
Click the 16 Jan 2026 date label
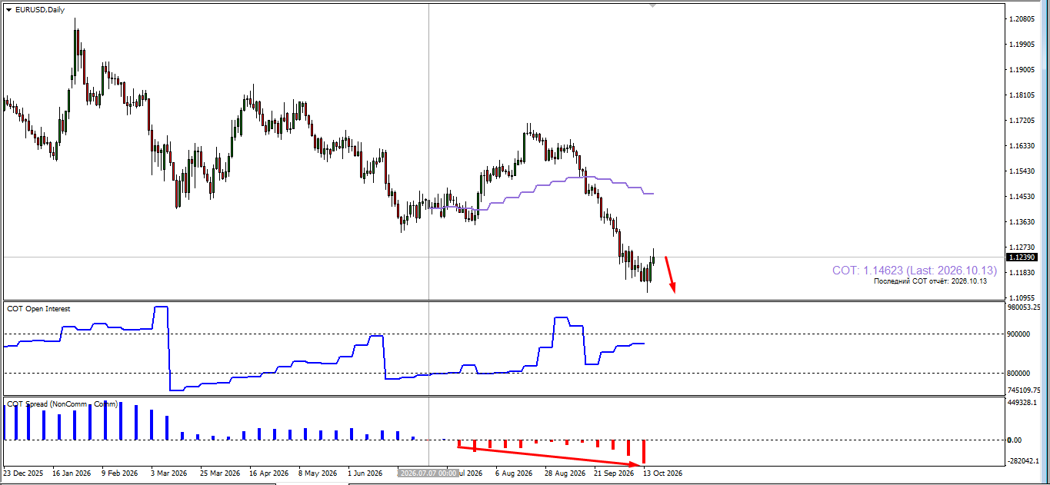pyautogui.click(x=72, y=473)
